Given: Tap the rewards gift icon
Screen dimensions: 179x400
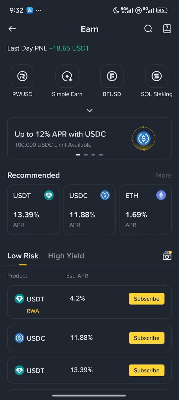Looking at the screenshot, I should (167, 256).
